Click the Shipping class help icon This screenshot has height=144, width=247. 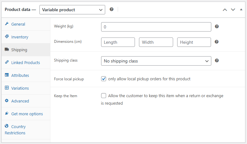(x=217, y=61)
